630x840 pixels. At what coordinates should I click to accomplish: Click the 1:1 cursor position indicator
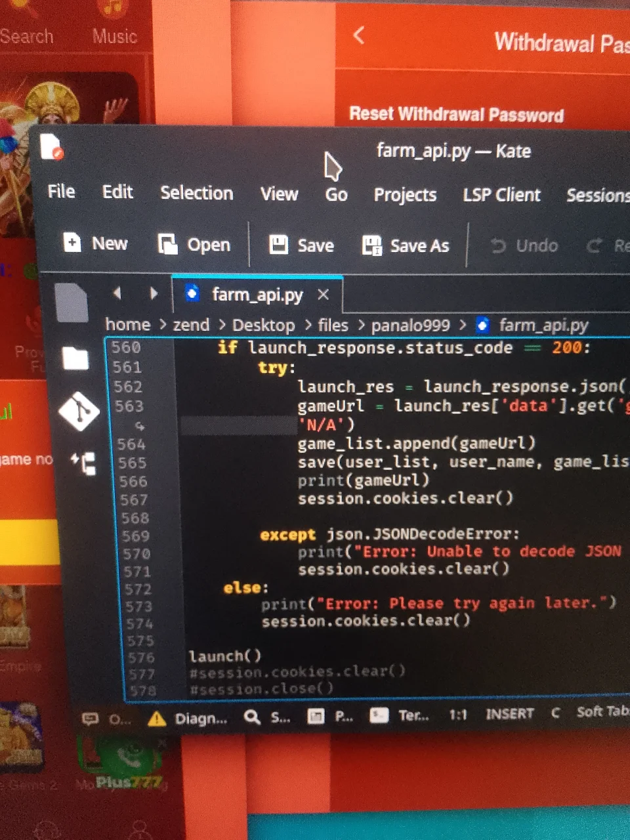point(457,714)
